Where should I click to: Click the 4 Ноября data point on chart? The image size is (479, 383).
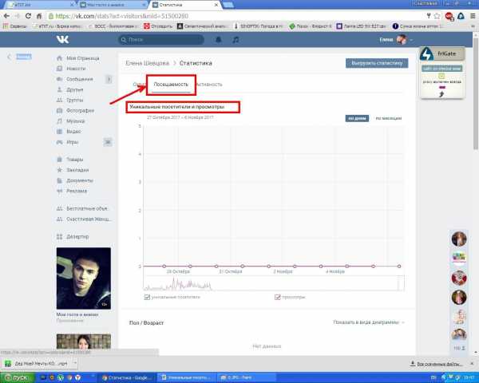[347, 266]
